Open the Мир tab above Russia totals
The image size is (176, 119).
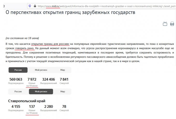click(63, 70)
